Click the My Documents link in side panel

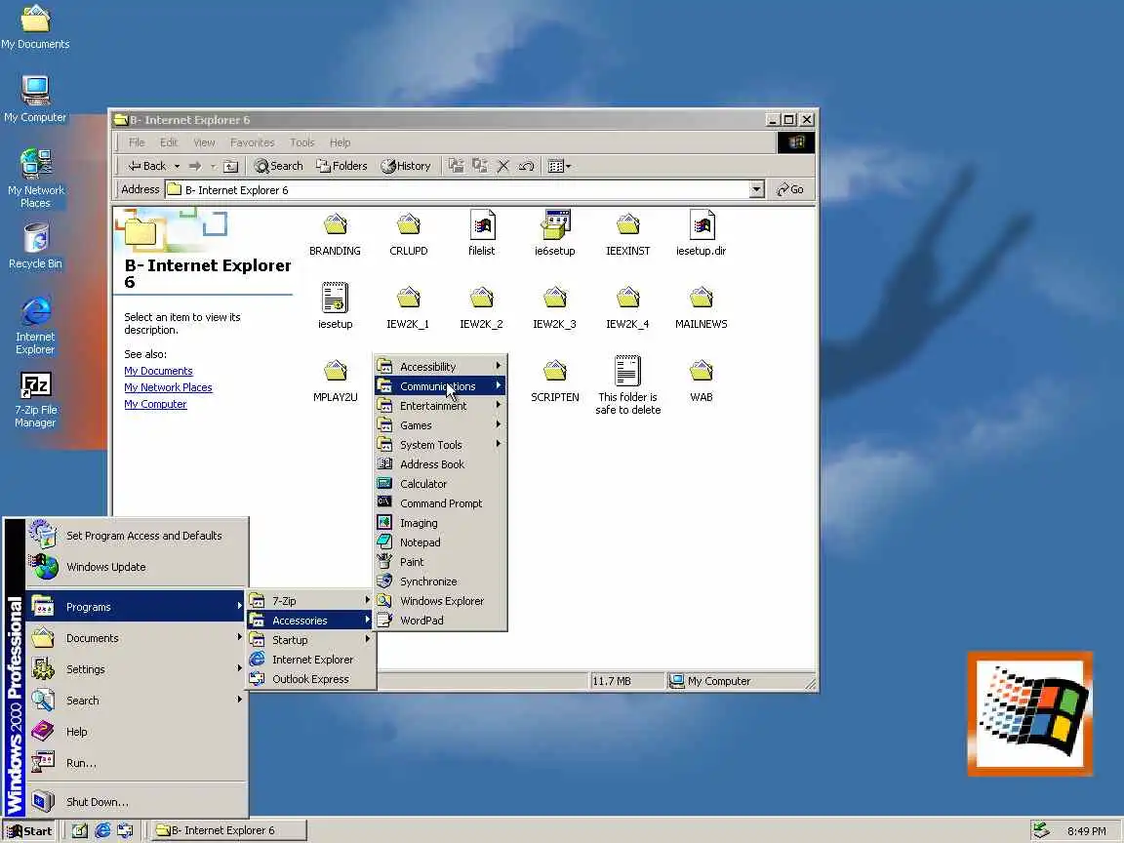[158, 371]
